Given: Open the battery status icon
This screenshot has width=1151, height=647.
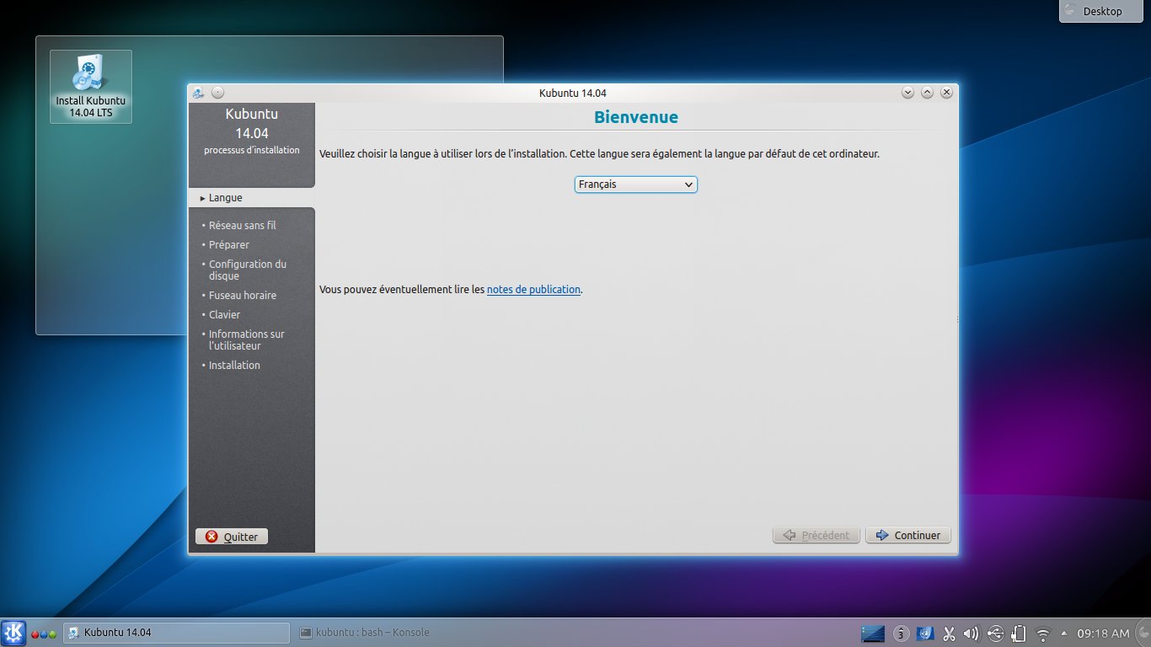Looking at the screenshot, I should [x=1018, y=633].
